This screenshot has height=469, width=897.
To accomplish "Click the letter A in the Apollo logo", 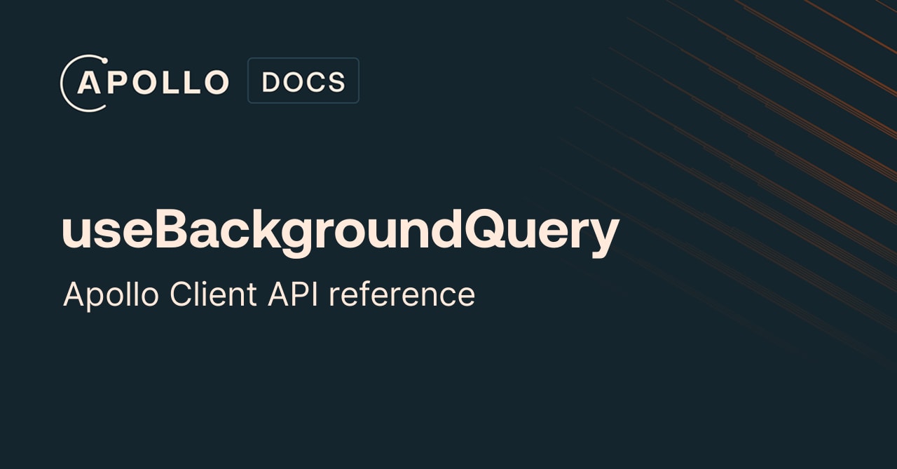I will tap(89, 83).
